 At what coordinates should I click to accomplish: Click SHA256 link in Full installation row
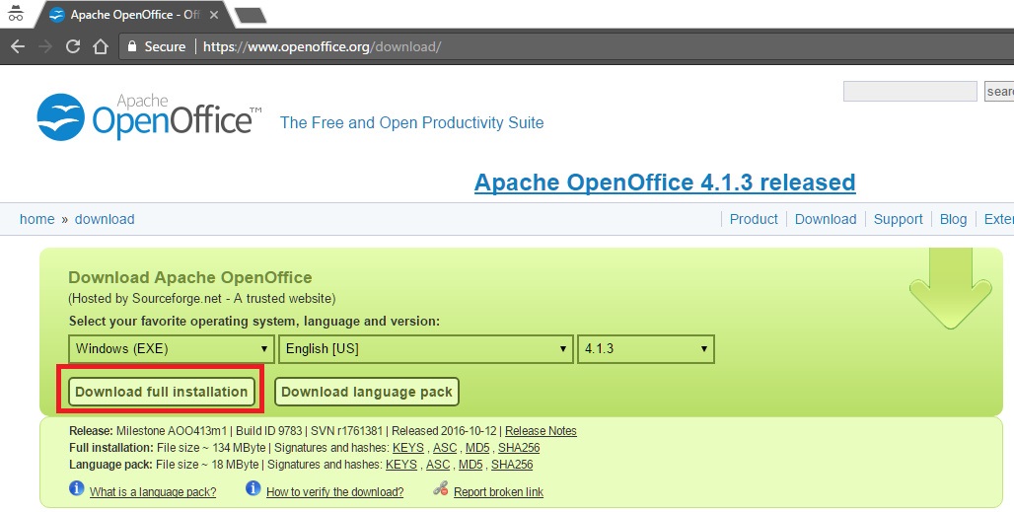pos(519,448)
